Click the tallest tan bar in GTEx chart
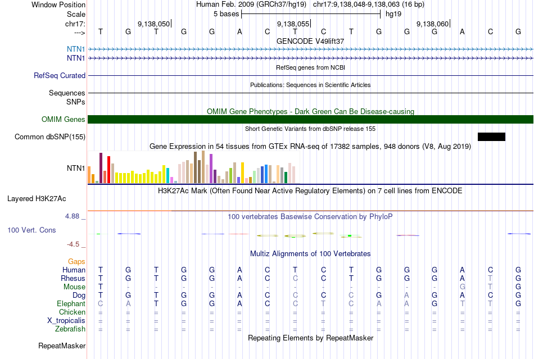Viewport: 534px width, 359px height. point(203,167)
